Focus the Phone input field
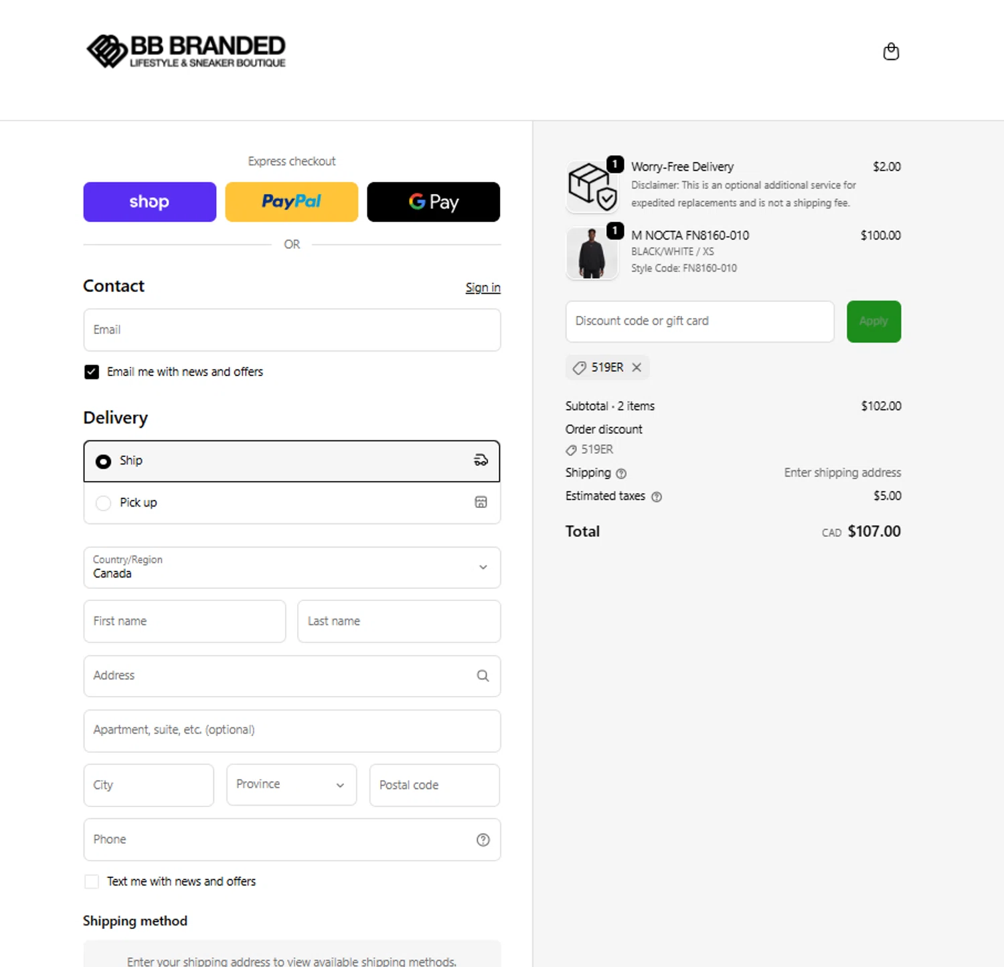Image resolution: width=1004 pixels, height=967 pixels. tap(292, 840)
